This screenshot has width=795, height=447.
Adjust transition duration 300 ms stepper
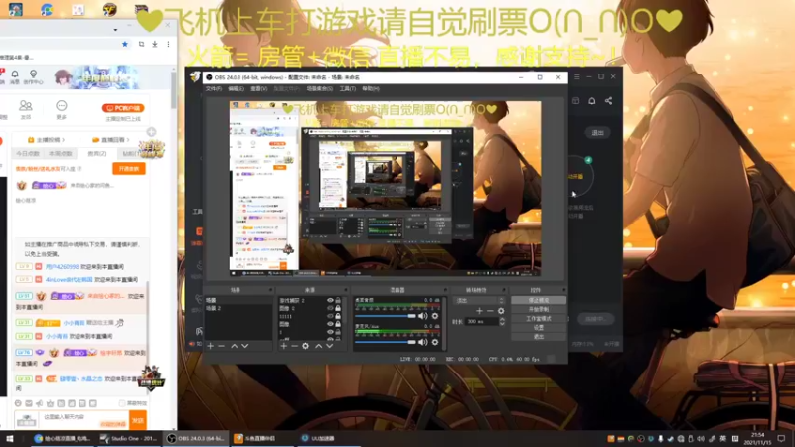[502, 321]
